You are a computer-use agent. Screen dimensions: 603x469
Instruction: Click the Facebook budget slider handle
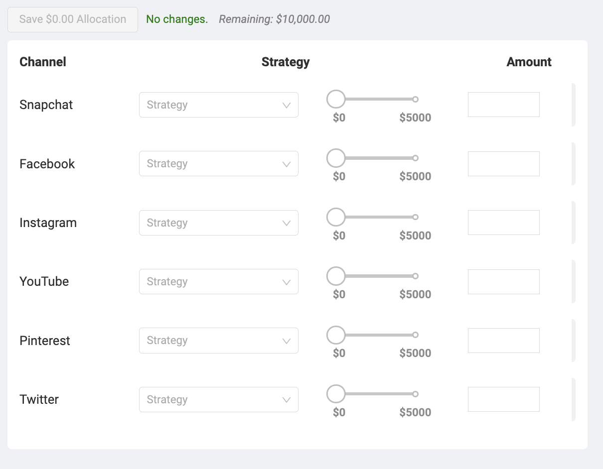point(336,158)
